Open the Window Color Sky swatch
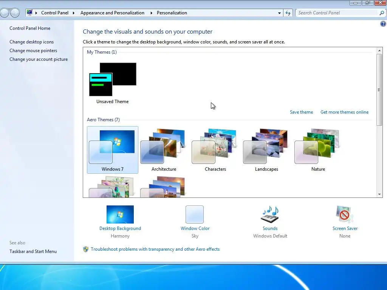 tap(195, 214)
